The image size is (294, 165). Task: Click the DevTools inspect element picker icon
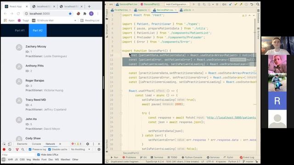point(4,144)
